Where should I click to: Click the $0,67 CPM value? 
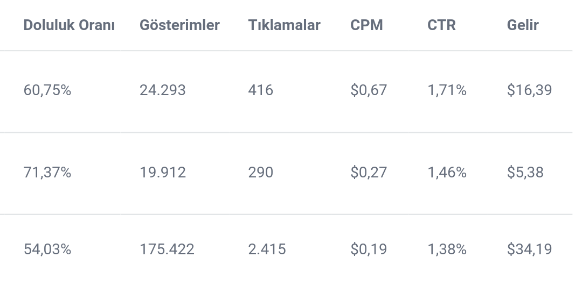(x=369, y=90)
